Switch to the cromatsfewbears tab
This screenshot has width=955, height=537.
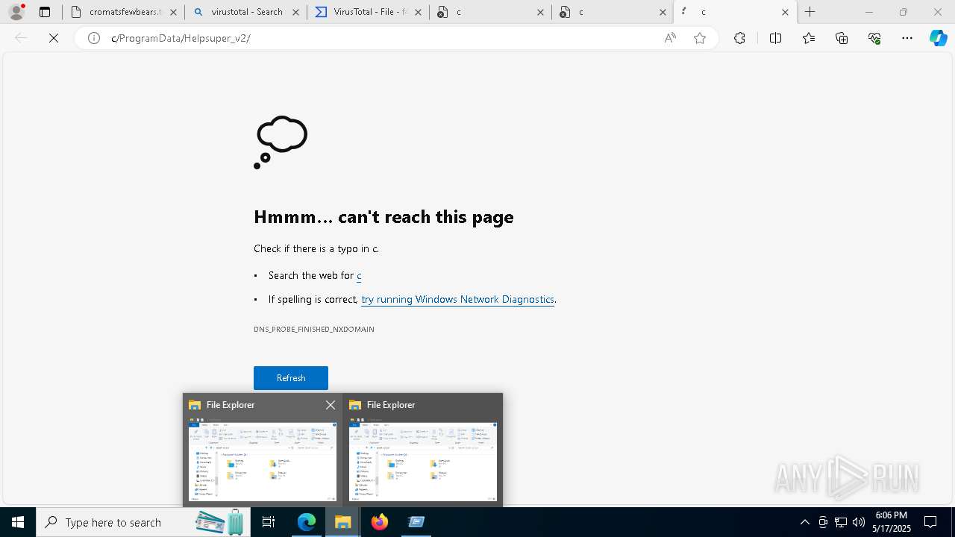point(123,12)
